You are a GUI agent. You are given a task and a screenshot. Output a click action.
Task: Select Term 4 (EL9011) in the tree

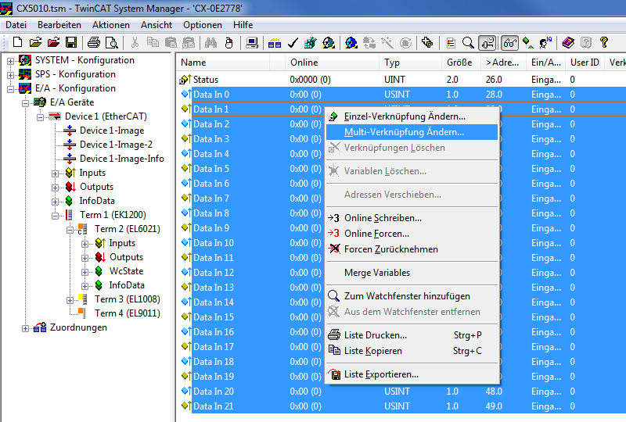click(128, 313)
